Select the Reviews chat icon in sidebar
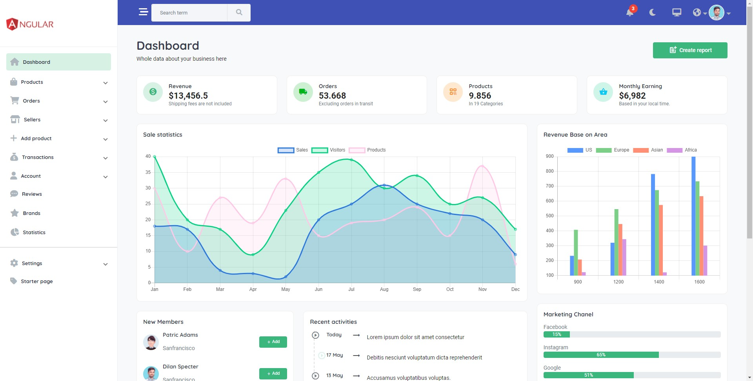Screen dimensions: 753x381 point(14,194)
